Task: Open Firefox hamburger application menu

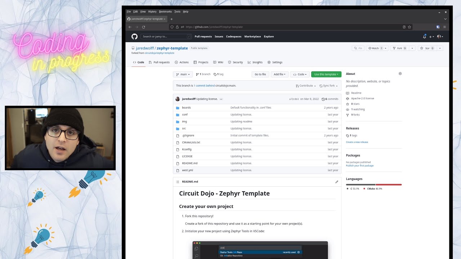Action: pos(444,27)
